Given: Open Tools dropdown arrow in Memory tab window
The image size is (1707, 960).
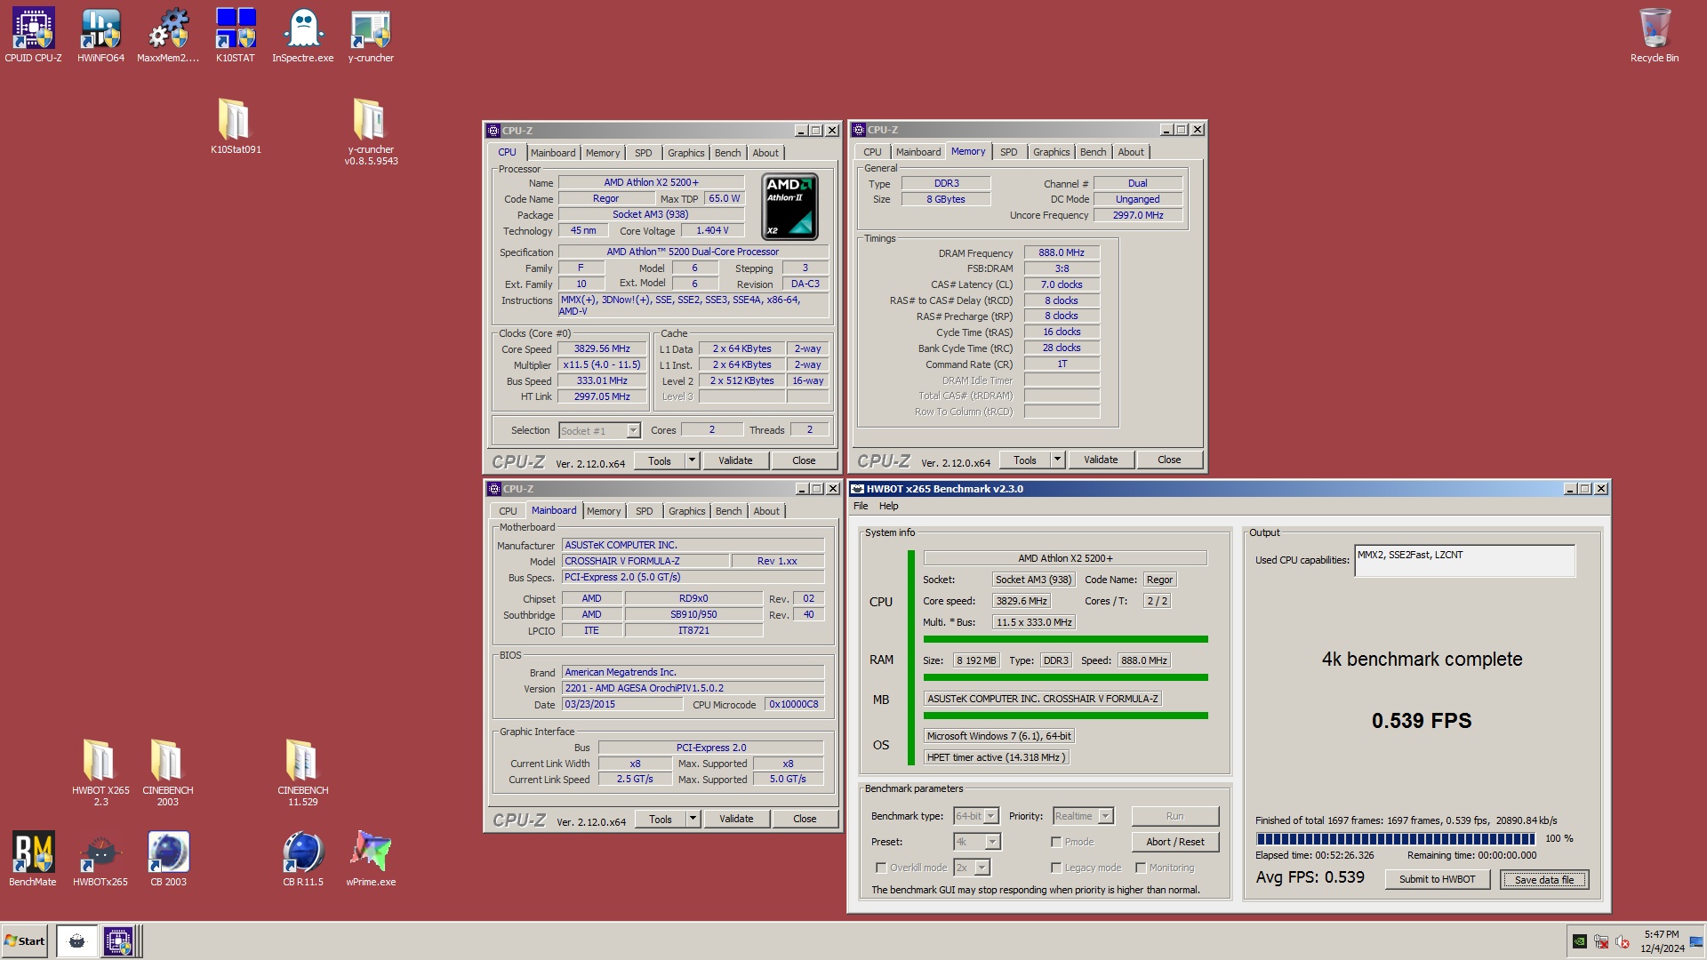Looking at the screenshot, I should tap(1057, 460).
